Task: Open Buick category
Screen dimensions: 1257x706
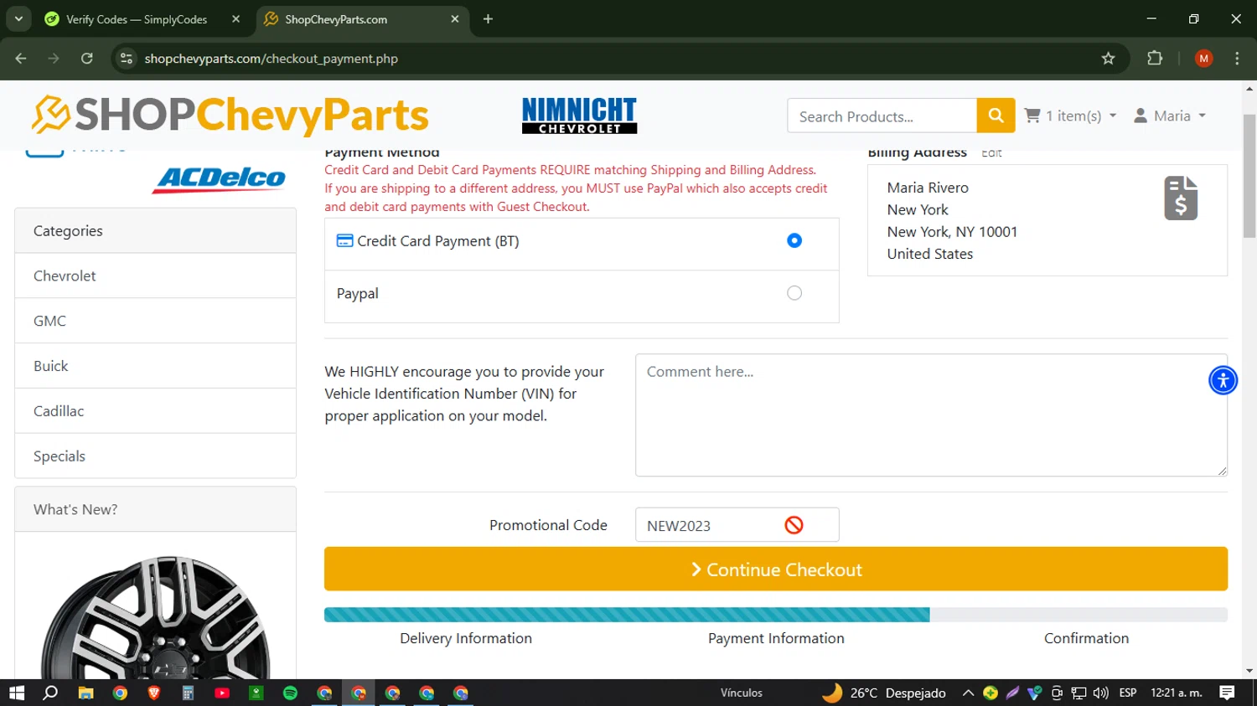Action: click(155, 366)
